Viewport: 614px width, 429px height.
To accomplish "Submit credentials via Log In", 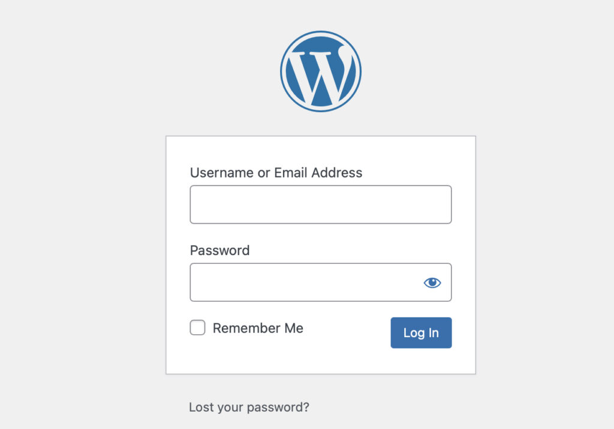I will 421,332.
